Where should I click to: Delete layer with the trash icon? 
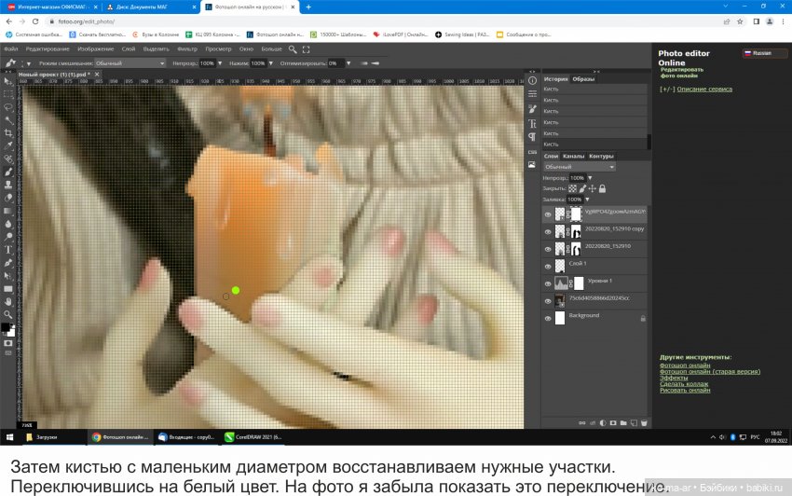(x=644, y=423)
